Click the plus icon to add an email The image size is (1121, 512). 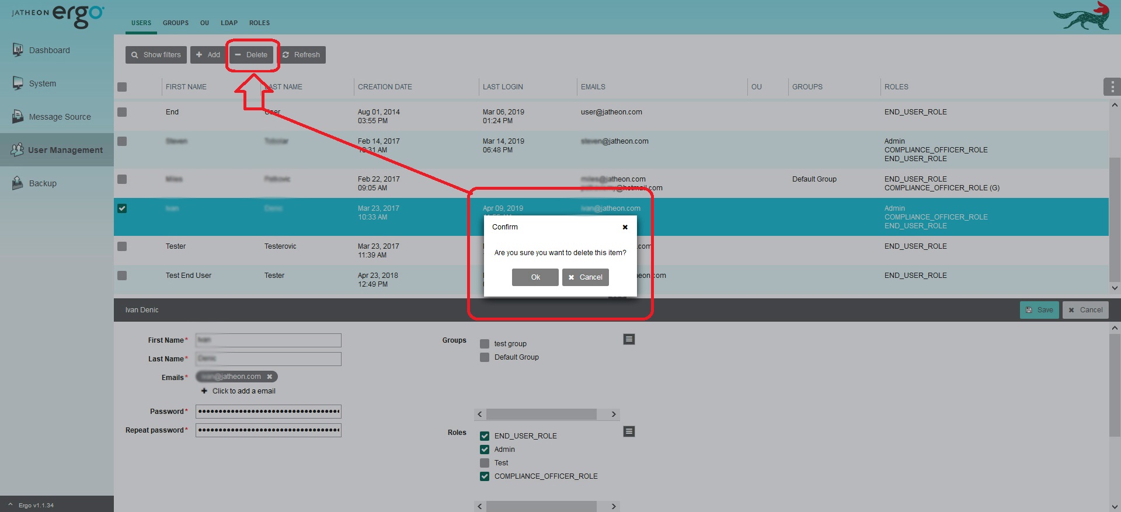pos(204,391)
